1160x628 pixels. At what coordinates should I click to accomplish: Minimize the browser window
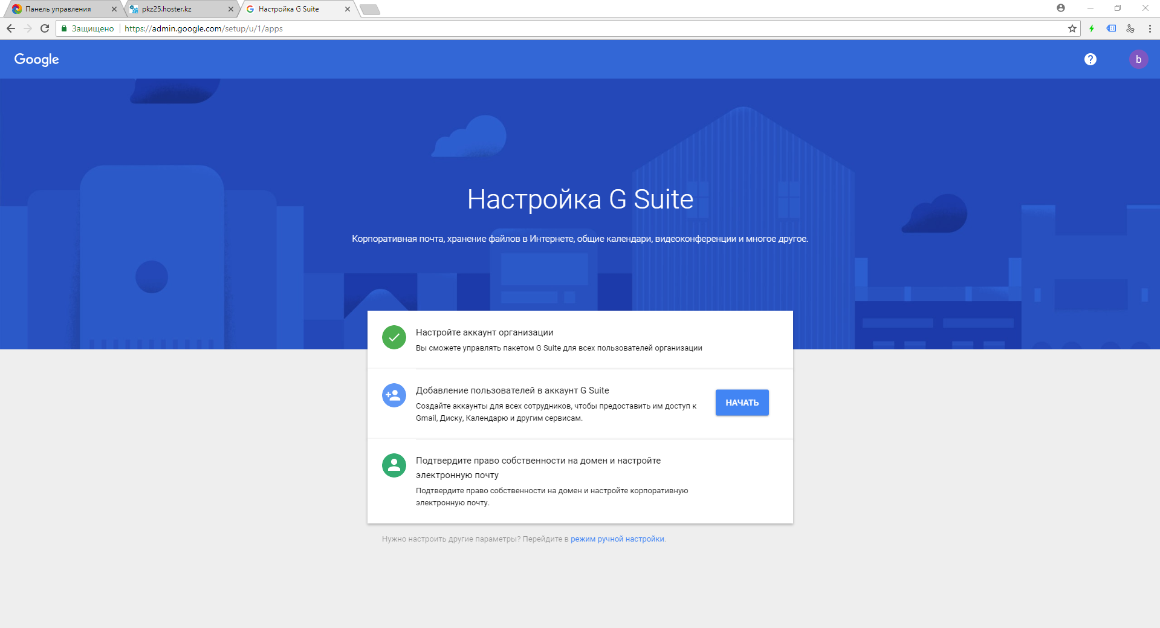(x=1090, y=8)
